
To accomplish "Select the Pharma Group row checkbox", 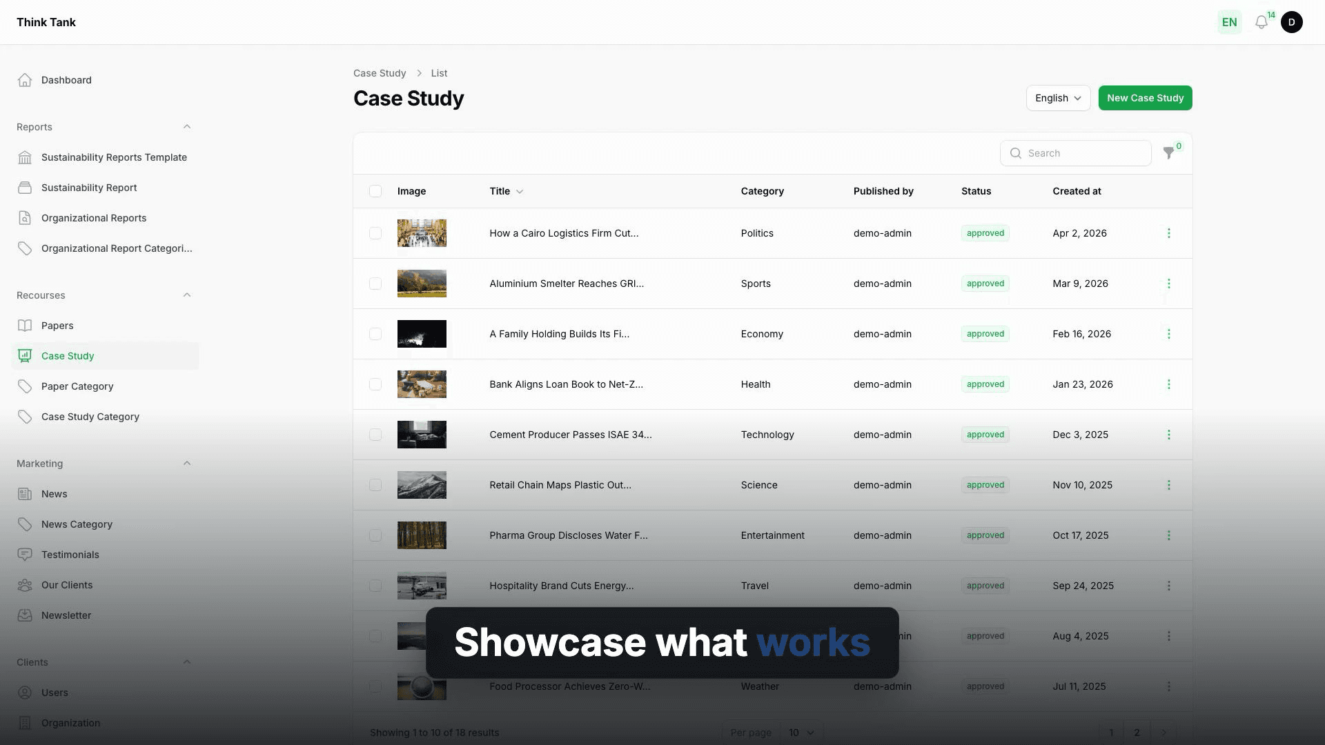I will coord(375,535).
